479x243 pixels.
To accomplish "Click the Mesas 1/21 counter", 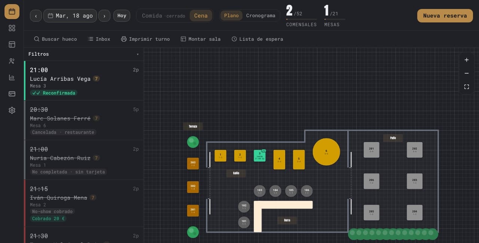I will tap(335, 16).
